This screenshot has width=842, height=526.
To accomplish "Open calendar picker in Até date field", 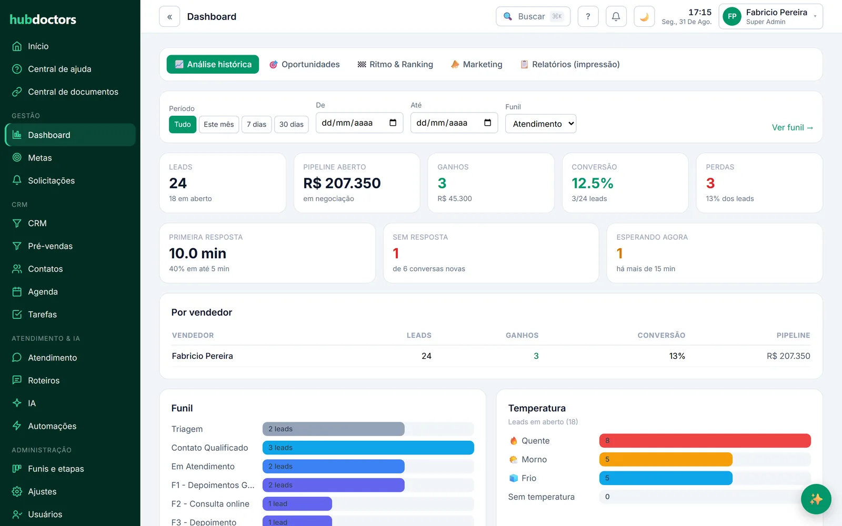I will (x=487, y=123).
